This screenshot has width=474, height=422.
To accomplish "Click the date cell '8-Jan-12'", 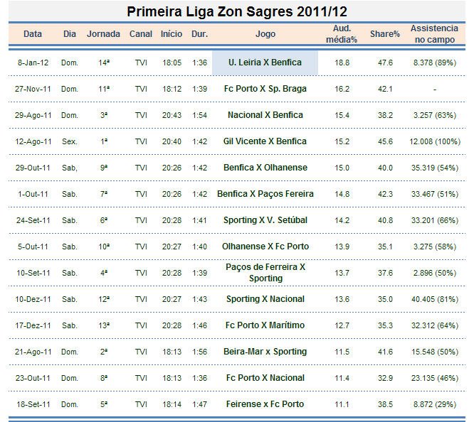I will coord(33,63).
